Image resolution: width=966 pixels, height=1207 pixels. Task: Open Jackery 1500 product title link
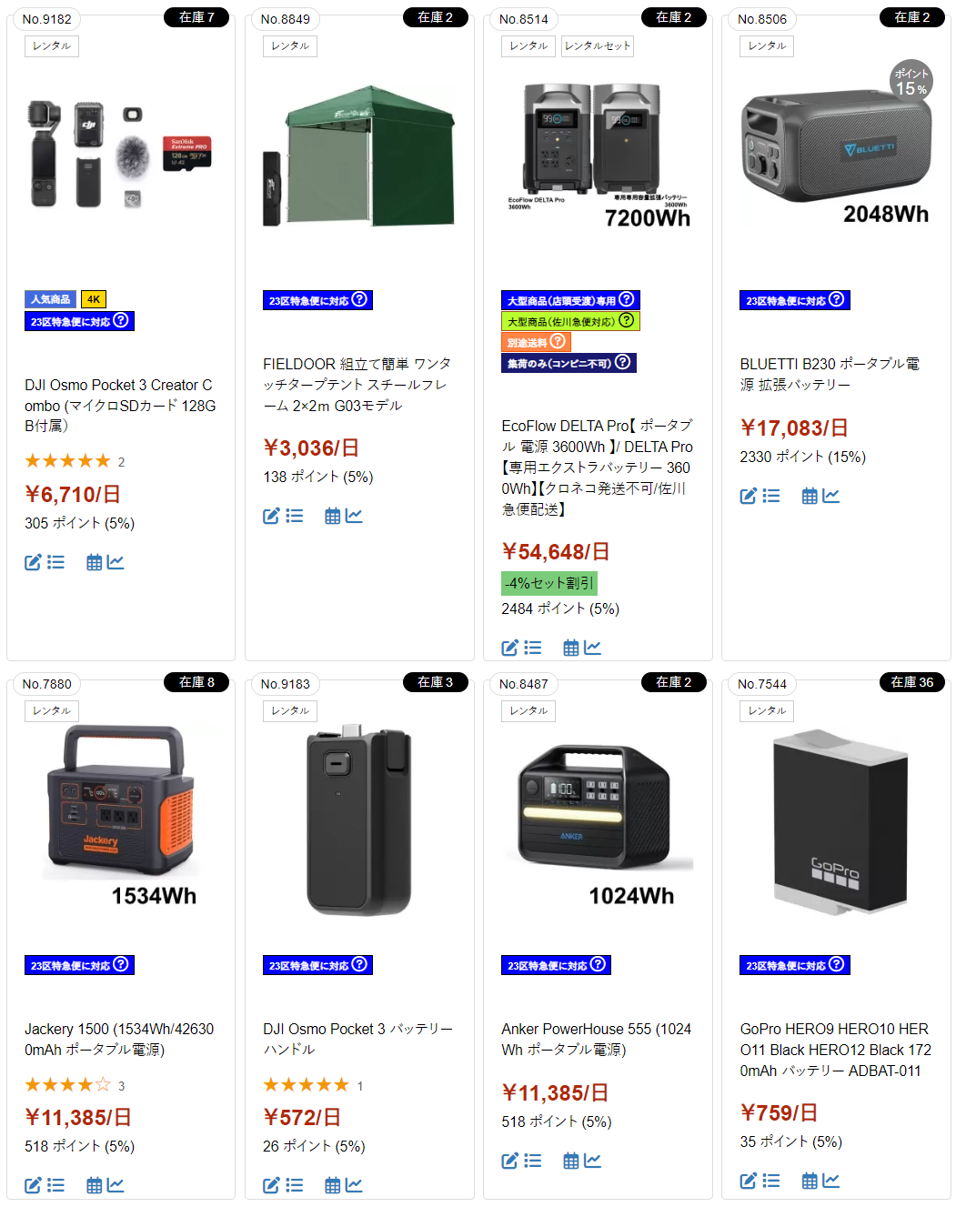pyautogui.click(x=119, y=1040)
